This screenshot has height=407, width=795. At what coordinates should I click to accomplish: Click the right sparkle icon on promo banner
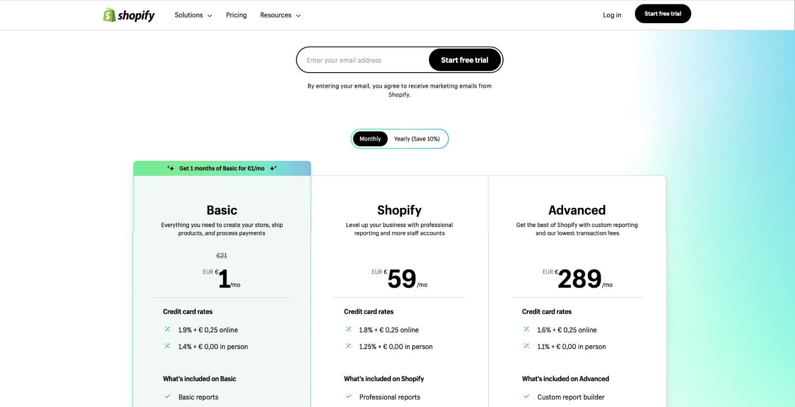coord(273,168)
